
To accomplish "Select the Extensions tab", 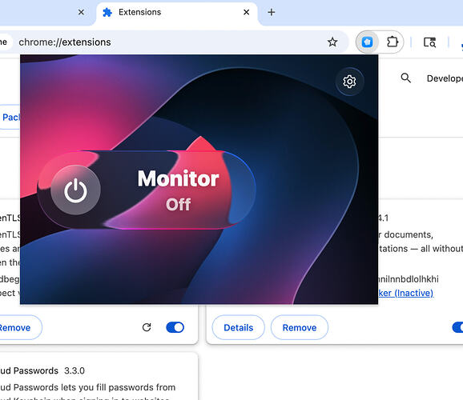I will [176, 13].
